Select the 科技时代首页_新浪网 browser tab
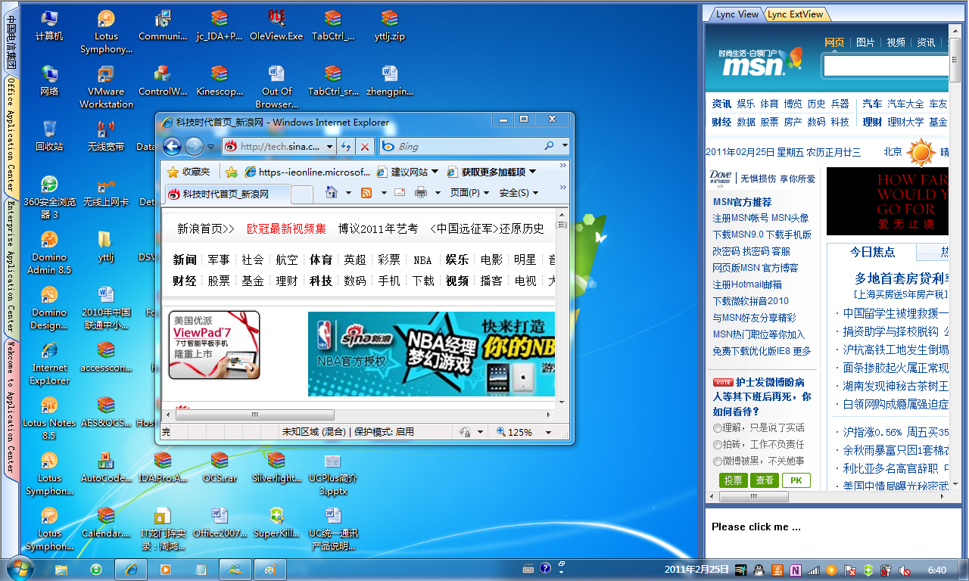The height and width of the screenshot is (581, 969). click(225, 194)
